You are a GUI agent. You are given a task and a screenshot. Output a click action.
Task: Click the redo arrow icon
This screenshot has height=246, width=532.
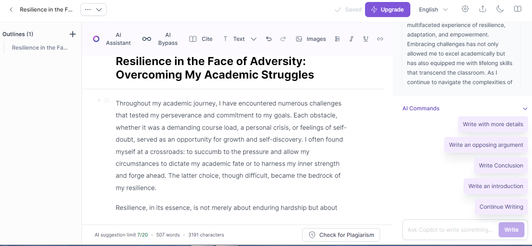click(283, 39)
